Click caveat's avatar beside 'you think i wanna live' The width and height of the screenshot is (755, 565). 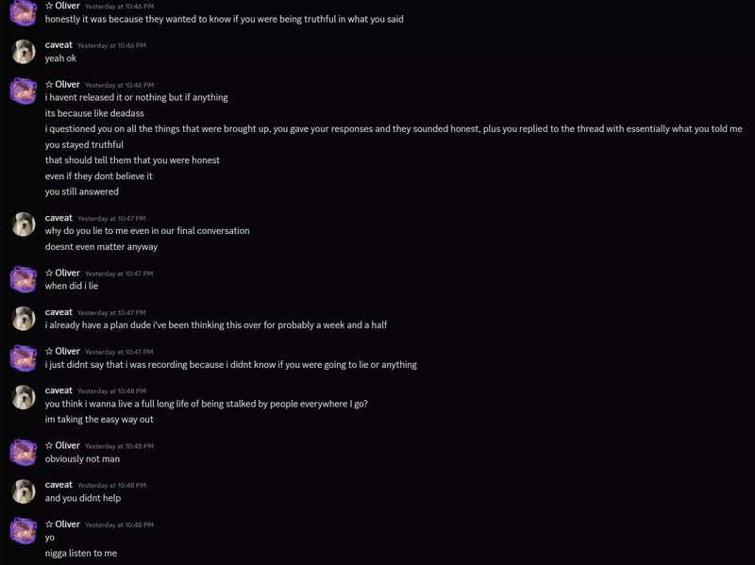(24, 397)
